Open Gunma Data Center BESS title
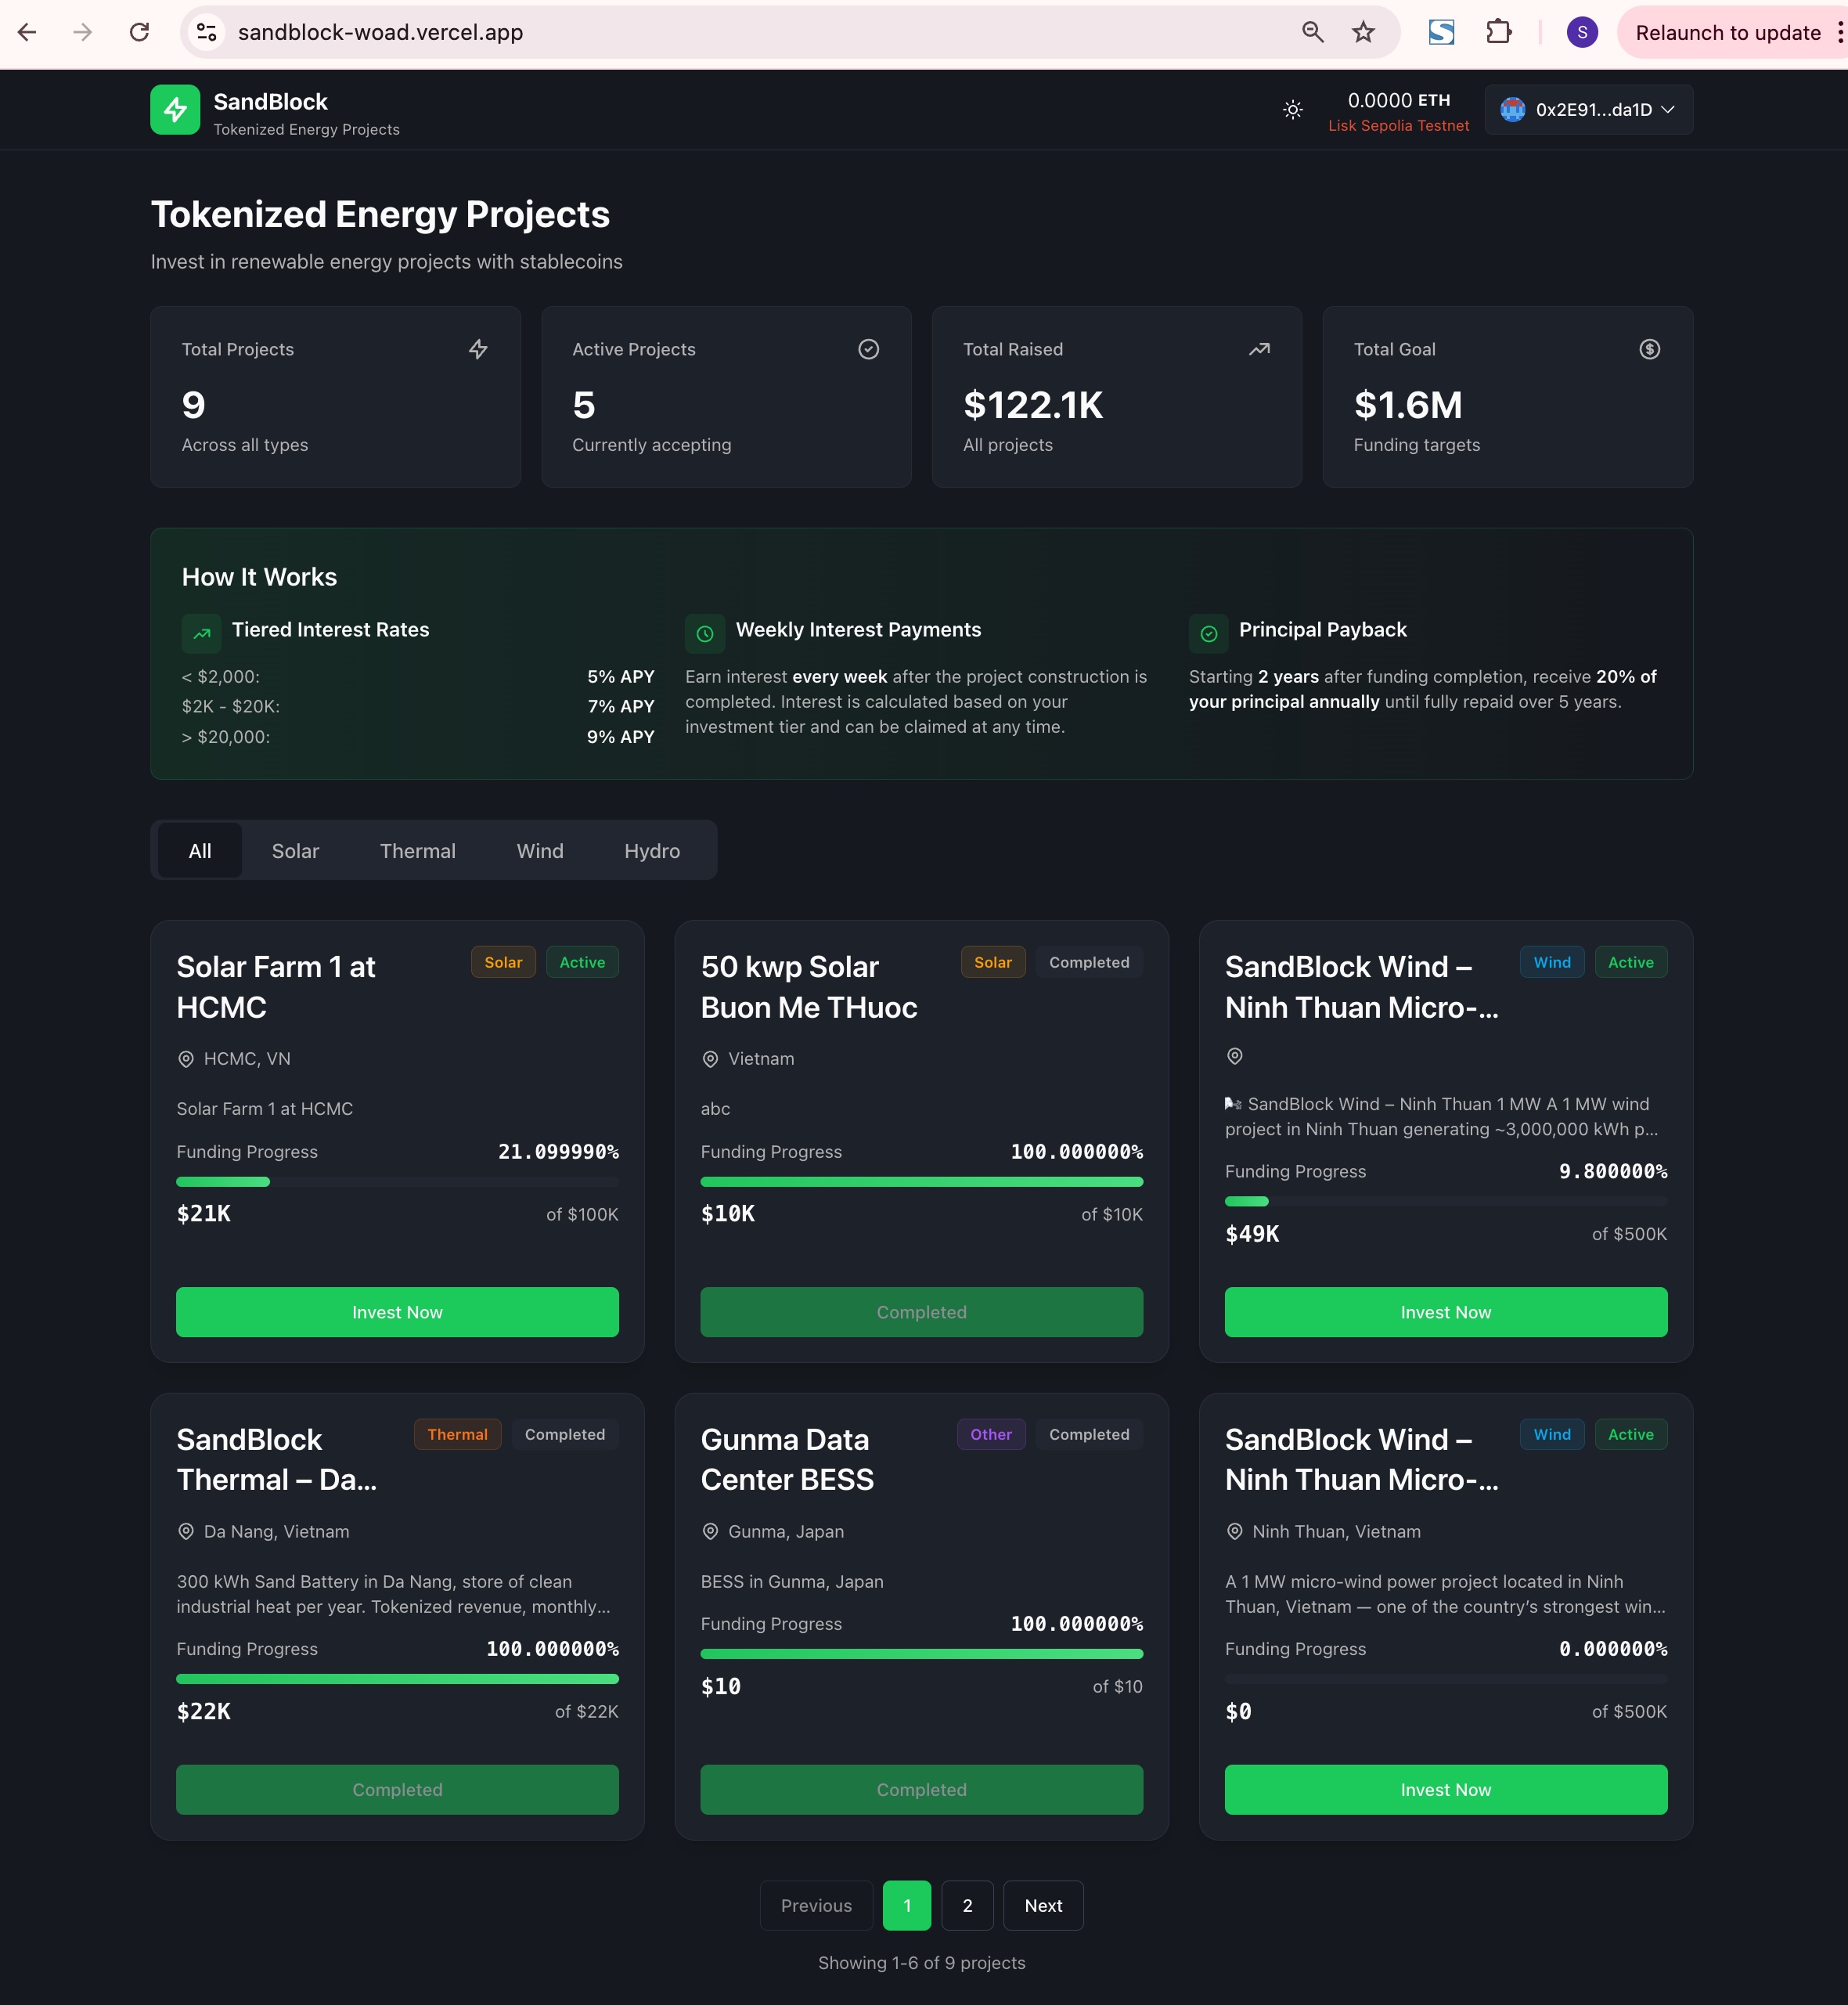The image size is (1848, 2005). click(787, 1459)
